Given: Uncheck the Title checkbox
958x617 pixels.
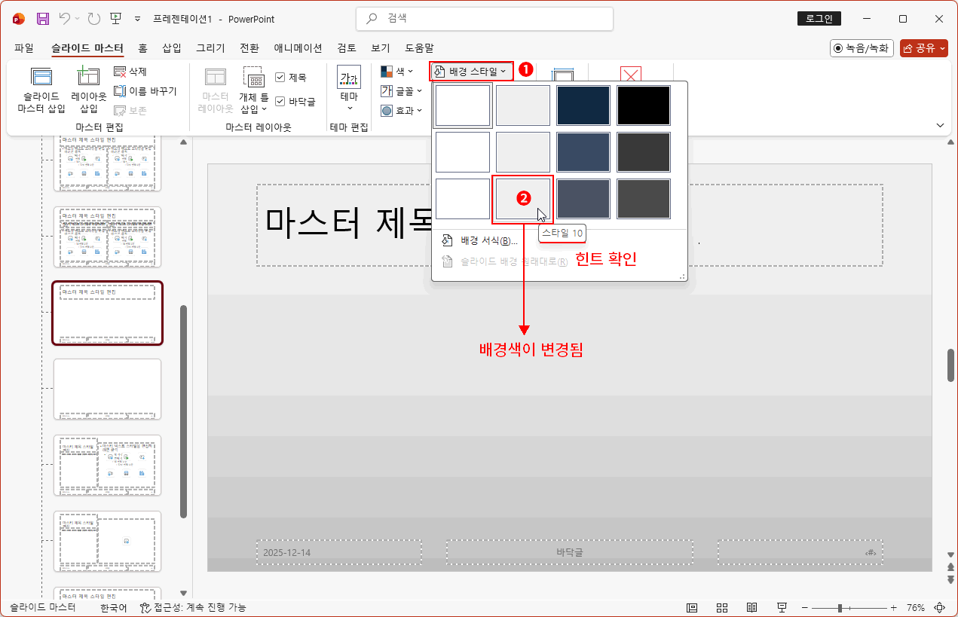Looking at the screenshot, I should click(280, 77).
